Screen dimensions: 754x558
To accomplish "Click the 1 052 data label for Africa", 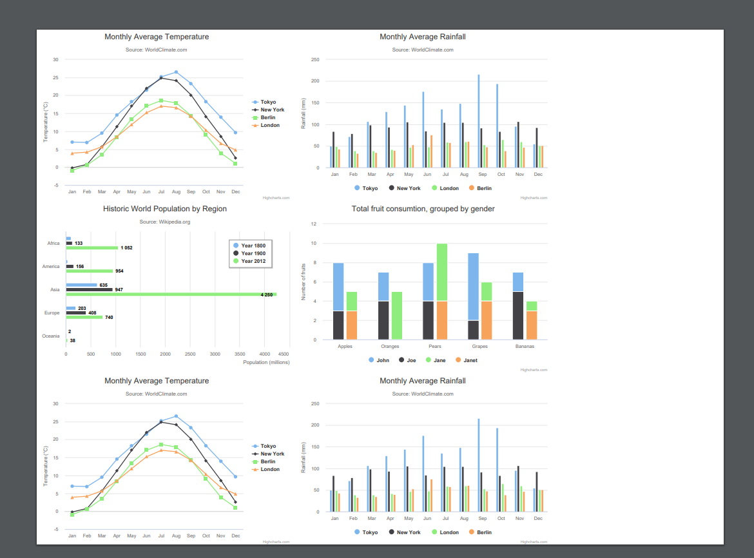I will (x=126, y=248).
